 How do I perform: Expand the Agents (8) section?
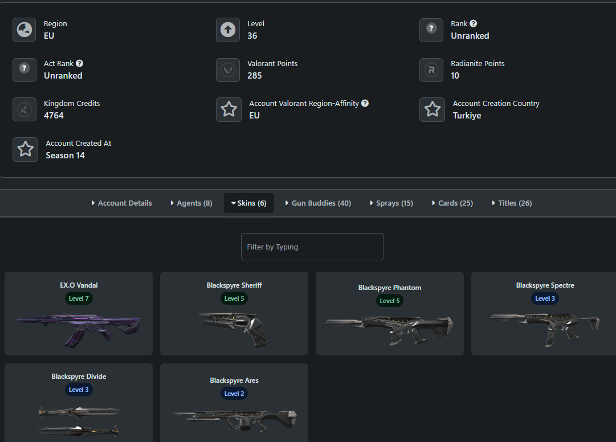pos(191,203)
